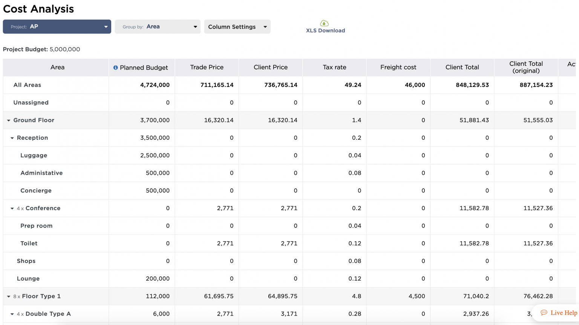Click the XLS Download link
The width and height of the screenshot is (579, 325).
pos(325,30)
